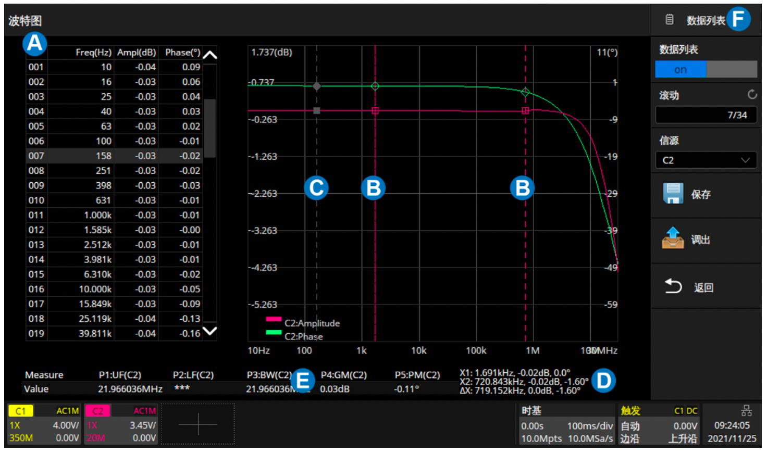Click the C2:Phase legend green swatch
This screenshot has width=767, height=453.
coord(274,332)
